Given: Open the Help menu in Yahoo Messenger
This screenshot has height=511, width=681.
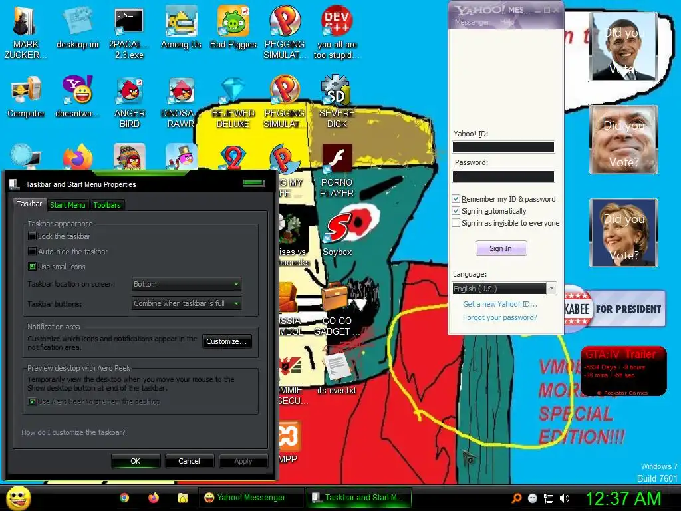Looking at the screenshot, I should 506,22.
